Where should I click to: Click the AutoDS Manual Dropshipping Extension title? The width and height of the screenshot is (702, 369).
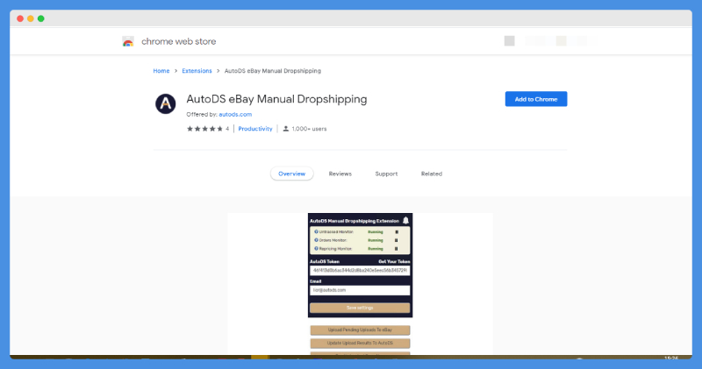tap(355, 221)
